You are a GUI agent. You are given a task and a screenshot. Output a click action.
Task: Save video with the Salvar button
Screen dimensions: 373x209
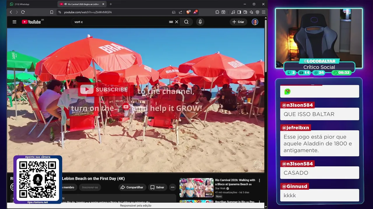[x=157, y=187]
